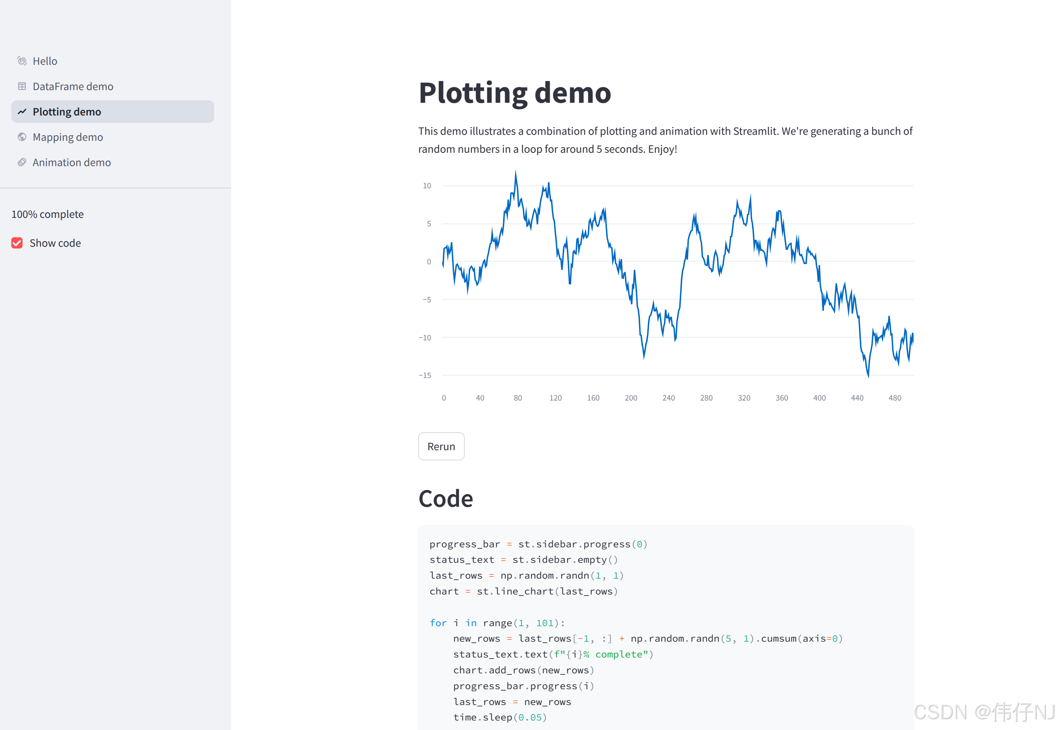Switch to the Animation demo page
The image size is (1057, 730).
tap(72, 162)
